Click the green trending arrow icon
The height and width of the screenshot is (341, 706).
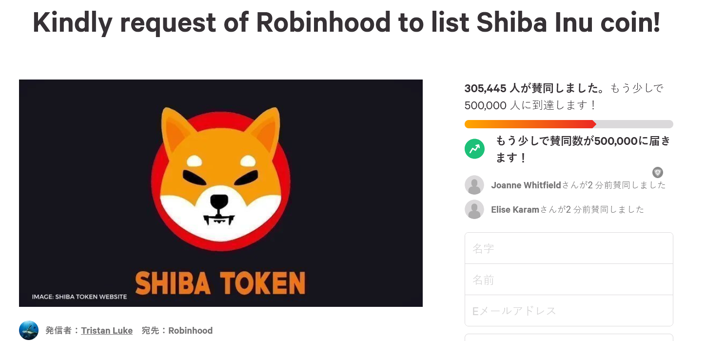(474, 149)
